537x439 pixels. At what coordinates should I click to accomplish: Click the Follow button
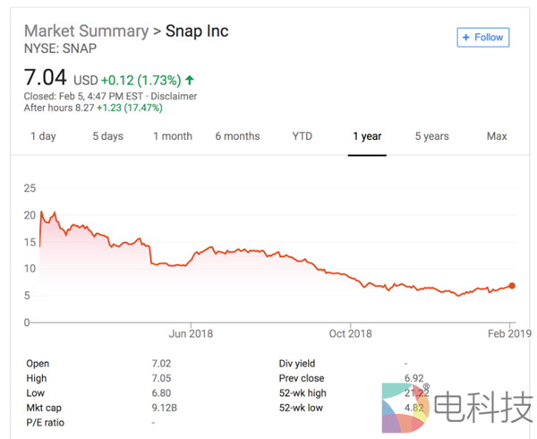[x=483, y=38]
